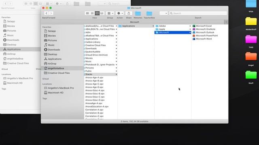
Task: Go forward in the Microsoft window
Action: [x=51, y=13]
